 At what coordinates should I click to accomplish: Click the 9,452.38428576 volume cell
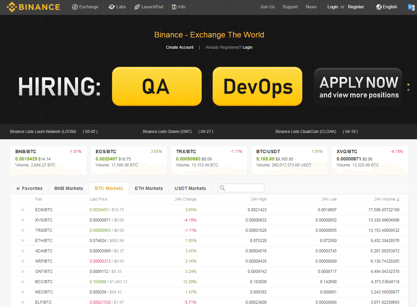pos(385,241)
